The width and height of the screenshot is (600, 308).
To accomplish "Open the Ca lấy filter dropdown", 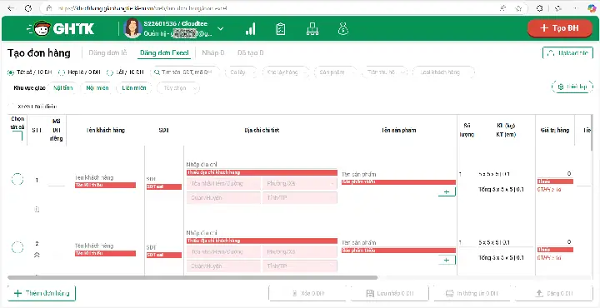I will [x=241, y=72].
